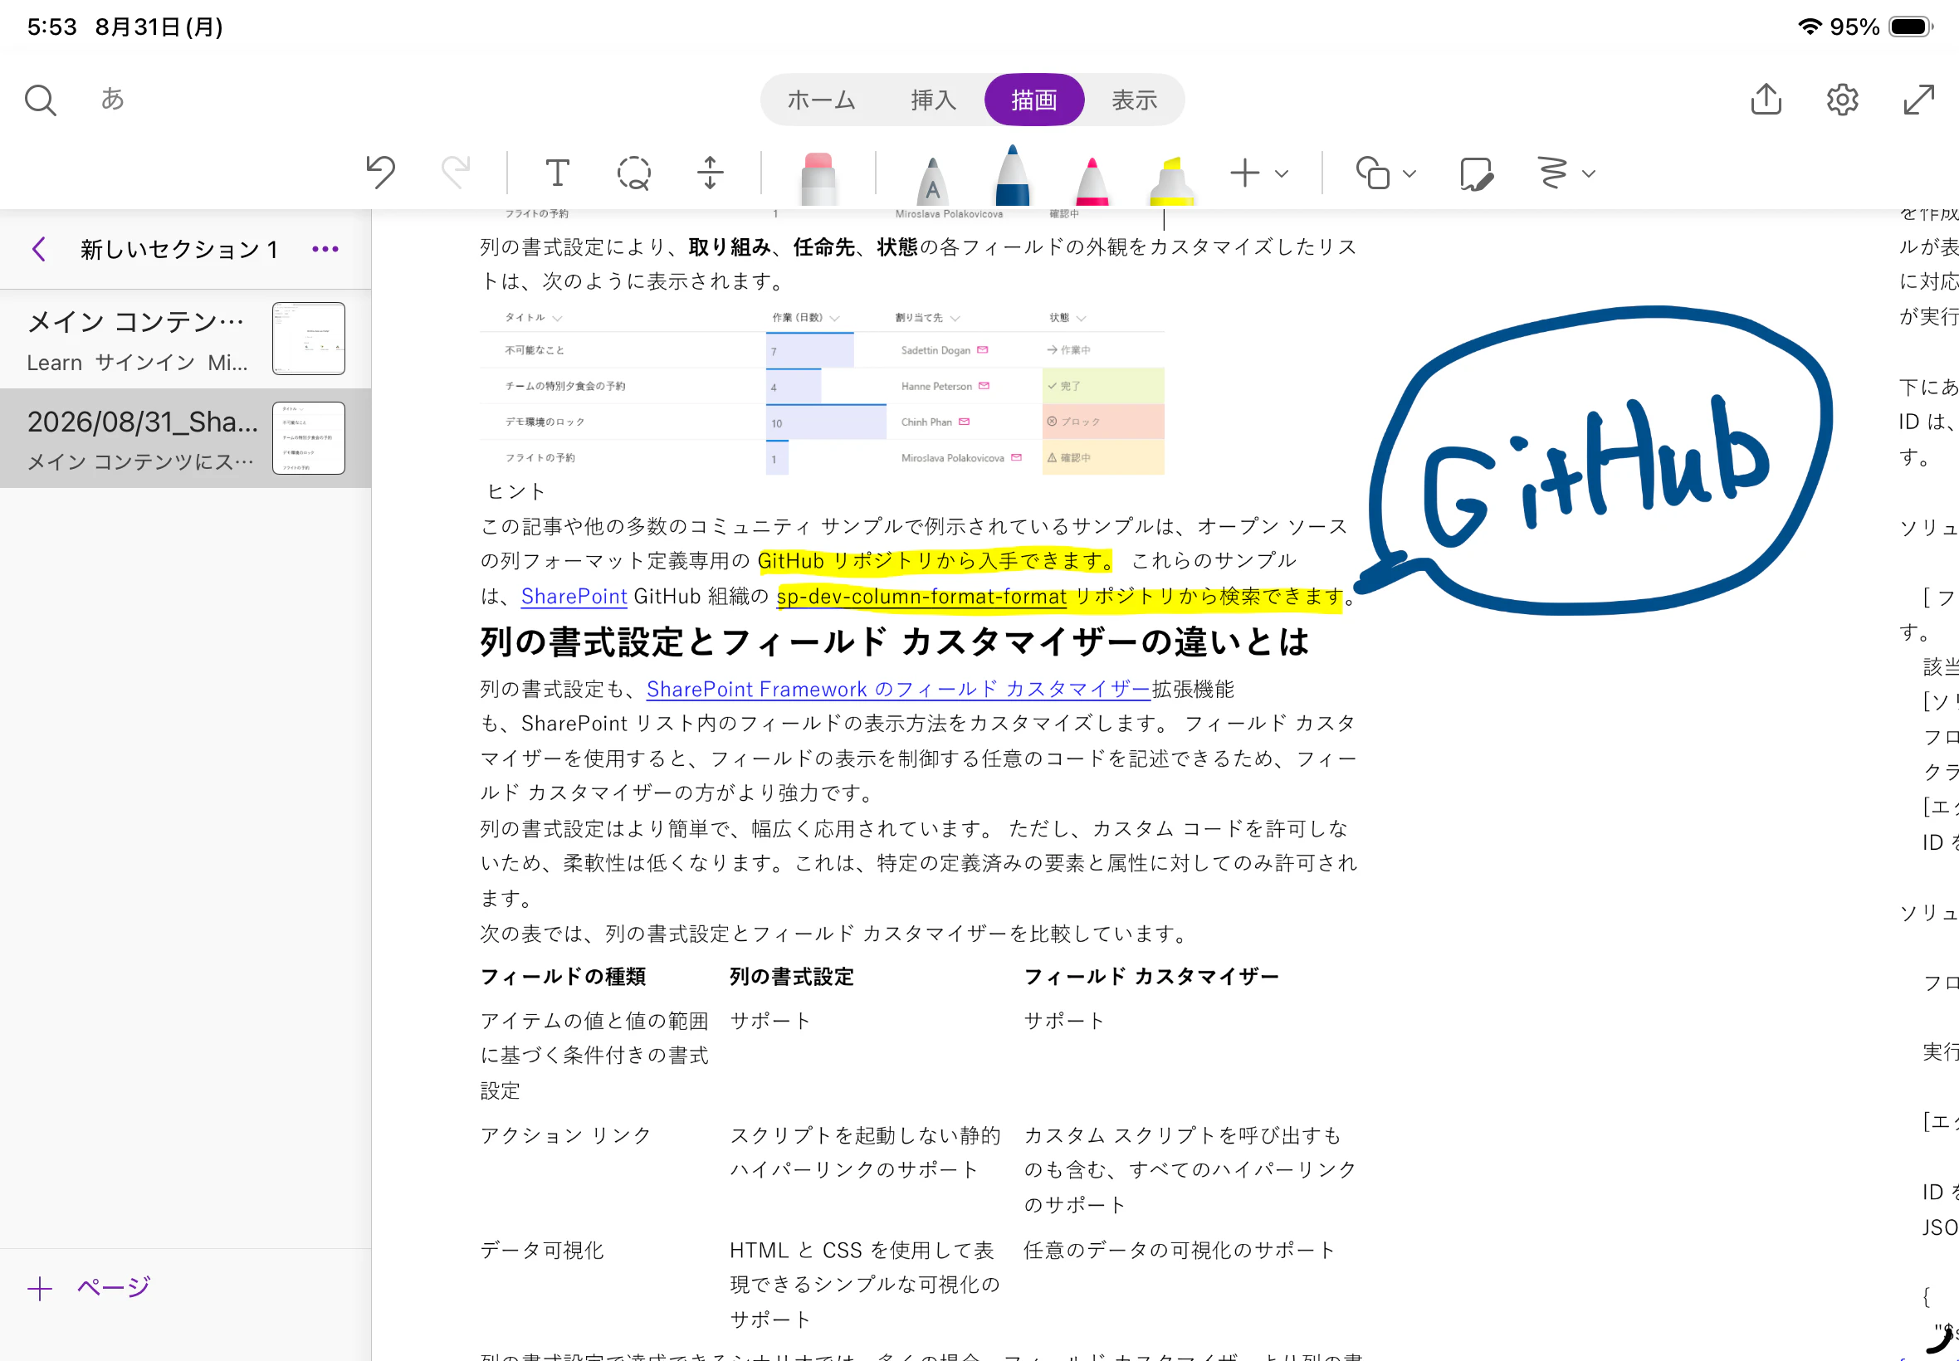Open the Settings gear
1959x1361 pixels.
point(1842,100)
